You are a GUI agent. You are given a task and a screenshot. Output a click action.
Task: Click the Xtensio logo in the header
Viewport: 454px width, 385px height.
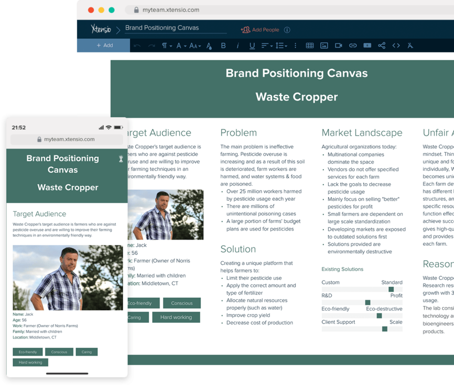click(x=101, y=28)
